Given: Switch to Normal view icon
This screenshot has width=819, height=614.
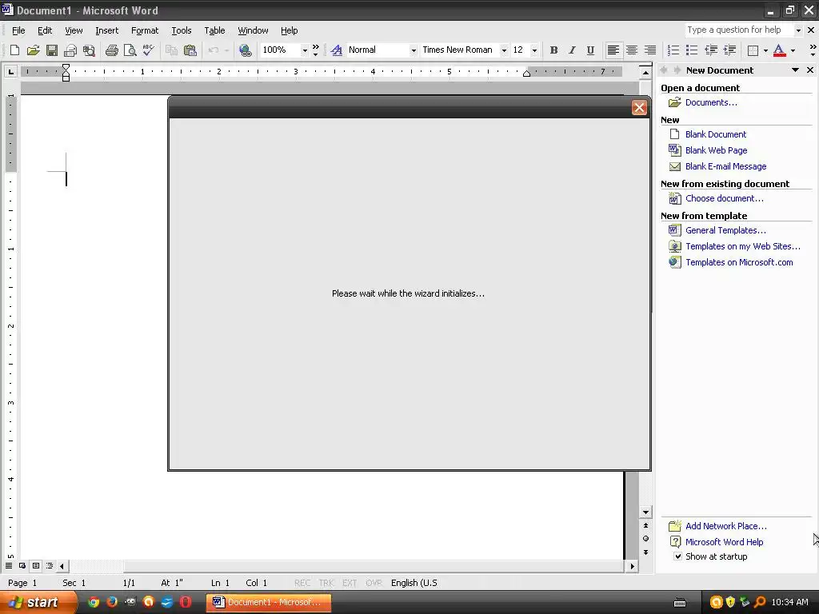Looking at the screenshot, I should pos(9,565).
